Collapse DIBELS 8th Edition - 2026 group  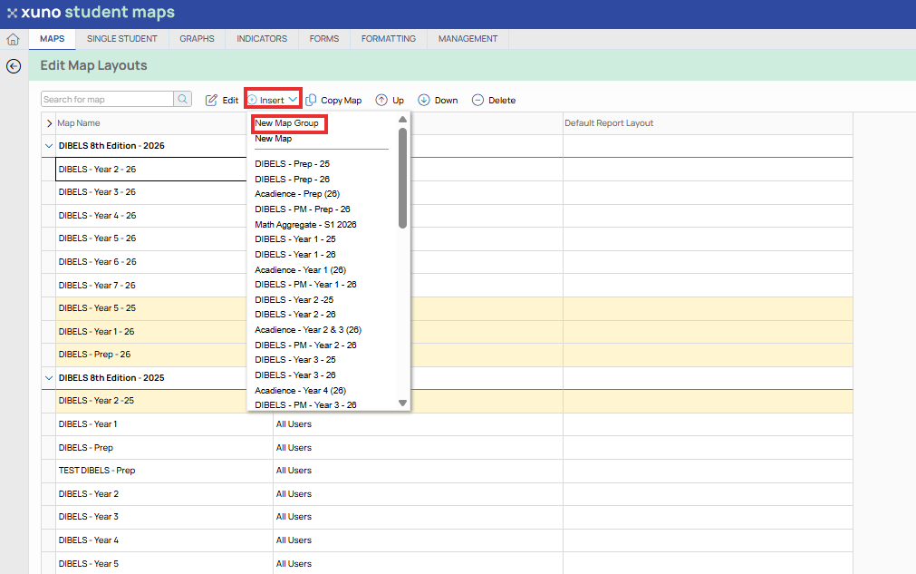click(49, 146)
